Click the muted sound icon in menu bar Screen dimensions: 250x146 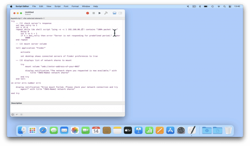point(188,6)
